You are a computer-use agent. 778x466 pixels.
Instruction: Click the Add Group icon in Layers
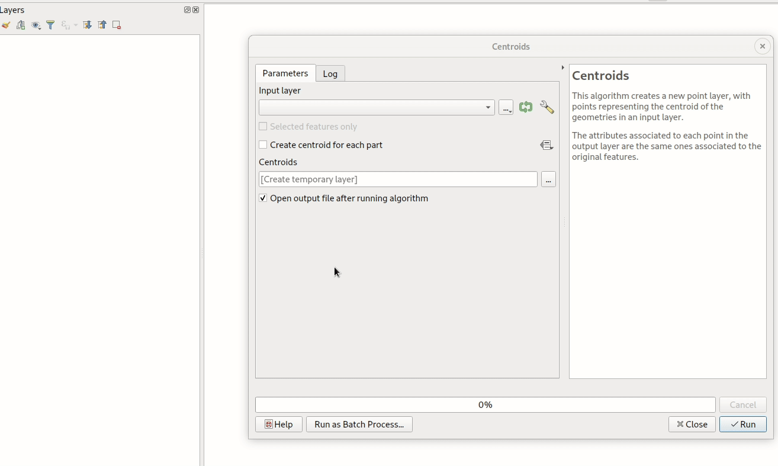[21, 25]
